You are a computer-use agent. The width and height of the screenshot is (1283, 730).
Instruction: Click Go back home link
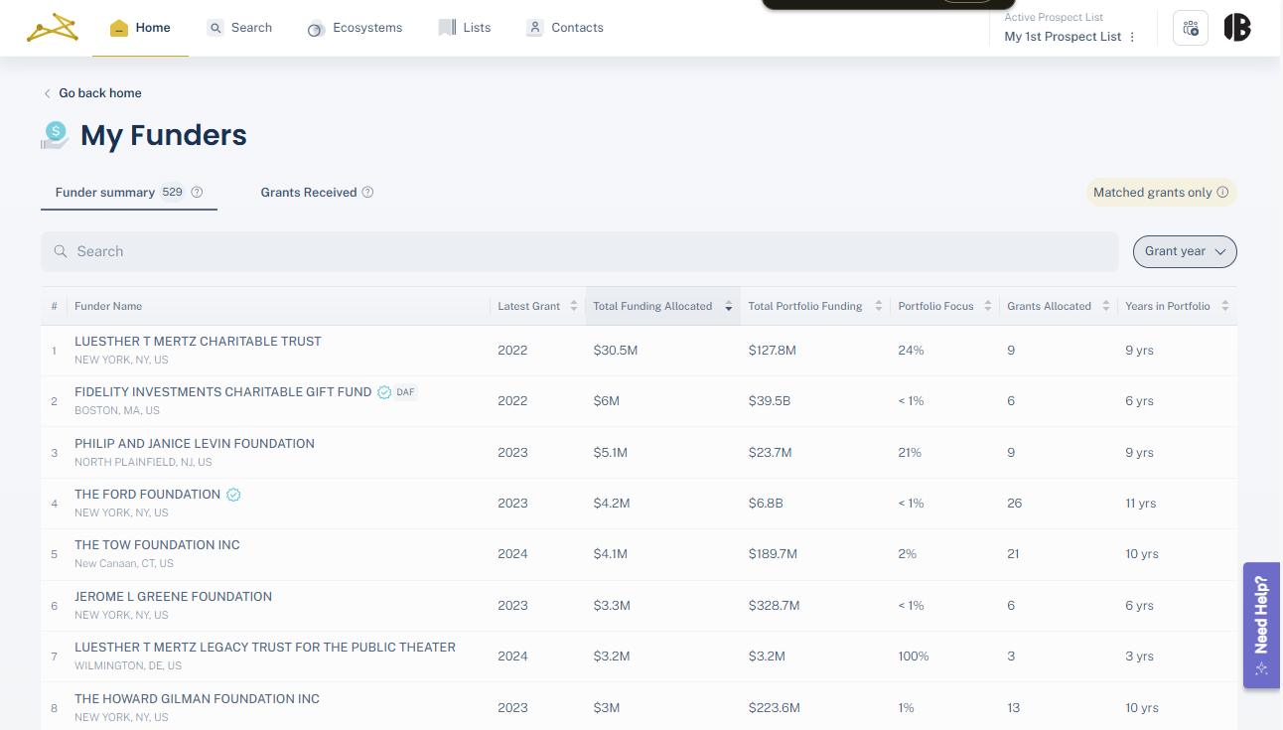pyautogui.click(x=99, y=93)
